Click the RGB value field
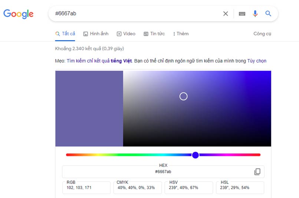Viewport: 299px width, 198px height. (x=86, y=188)
